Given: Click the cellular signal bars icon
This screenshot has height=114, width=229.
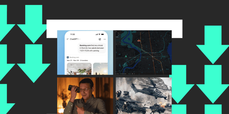Looking at the screenshot, I should point(96,34).
